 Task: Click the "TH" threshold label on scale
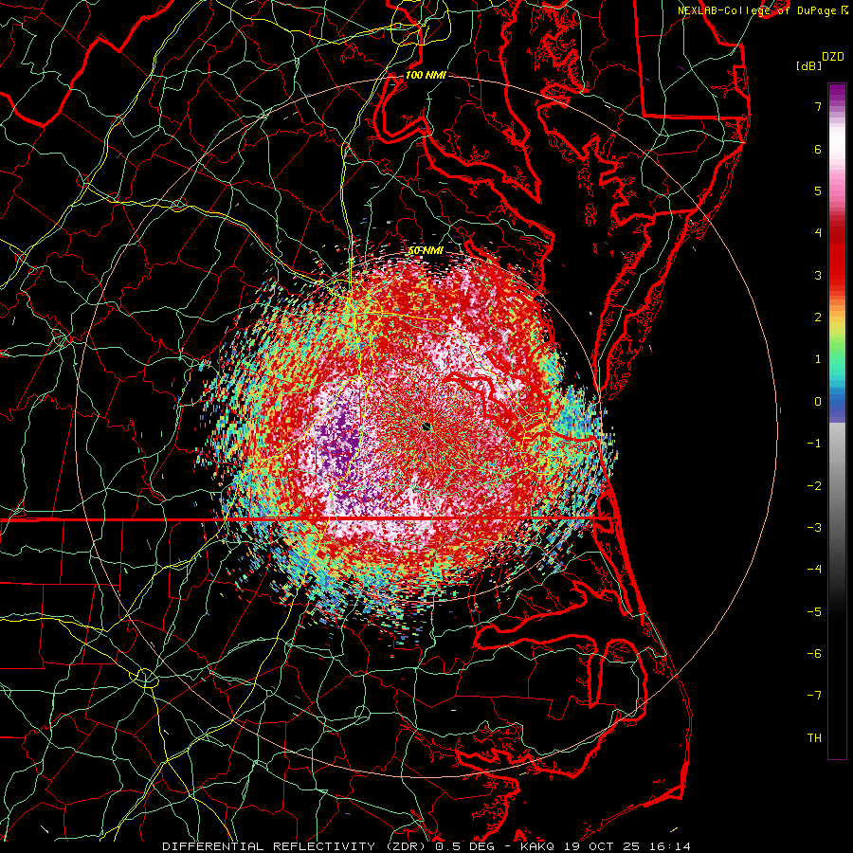point(815,738)
